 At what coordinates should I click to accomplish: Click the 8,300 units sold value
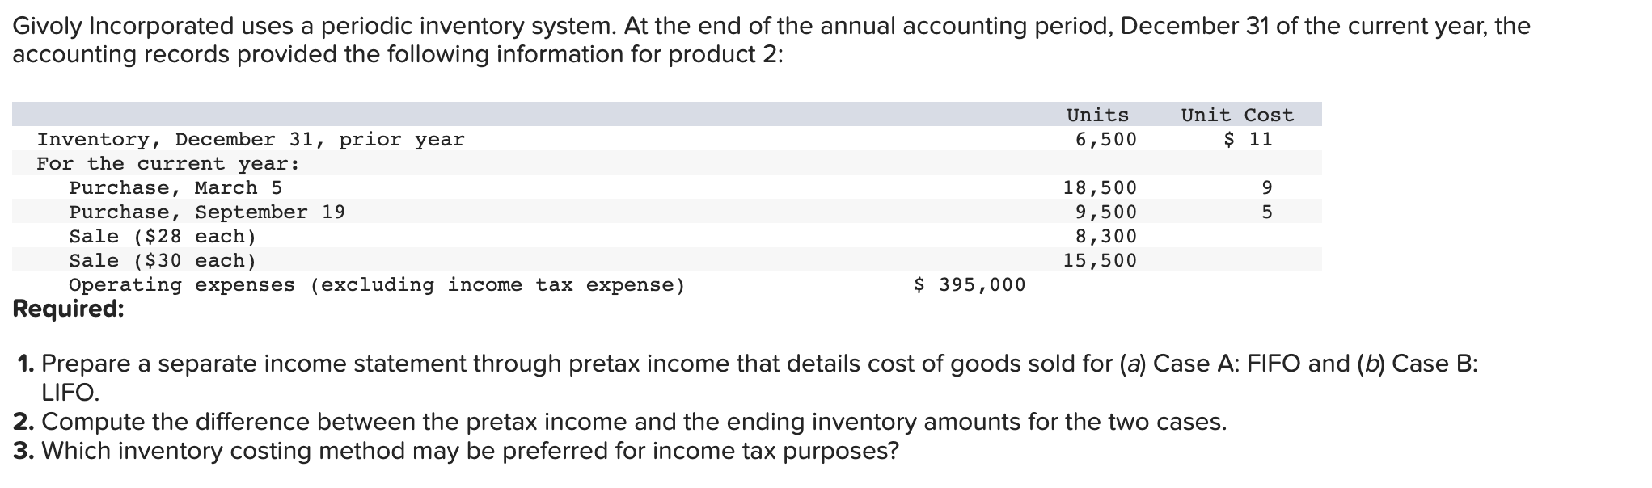1105,236
